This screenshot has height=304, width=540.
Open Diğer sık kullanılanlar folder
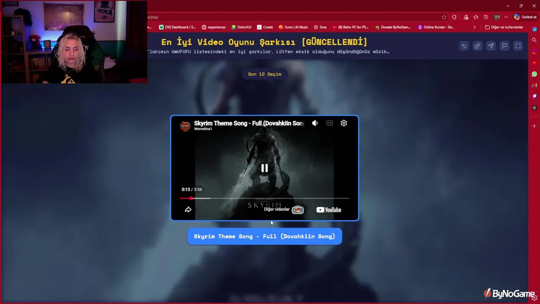point(504,27)
